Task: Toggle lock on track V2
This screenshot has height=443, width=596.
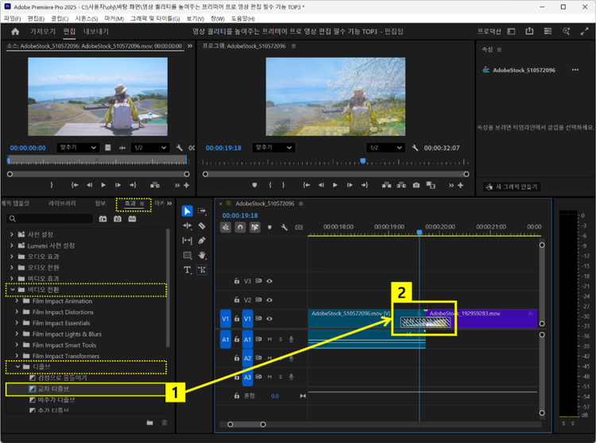Action: pos(236,300)
